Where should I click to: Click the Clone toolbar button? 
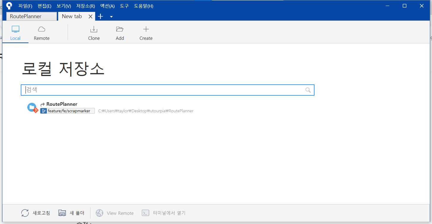click(94, 33)
